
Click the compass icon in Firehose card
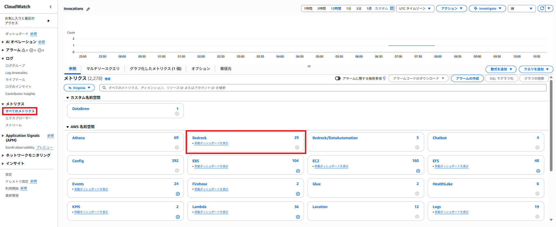click(298, 194)
